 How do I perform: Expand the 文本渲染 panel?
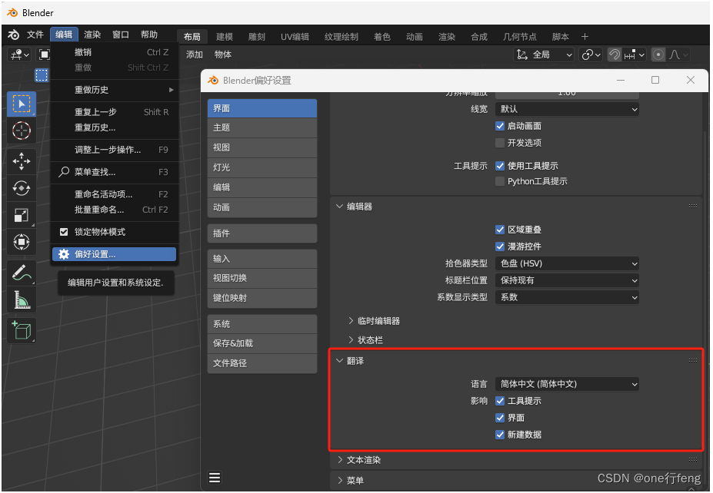340,460
